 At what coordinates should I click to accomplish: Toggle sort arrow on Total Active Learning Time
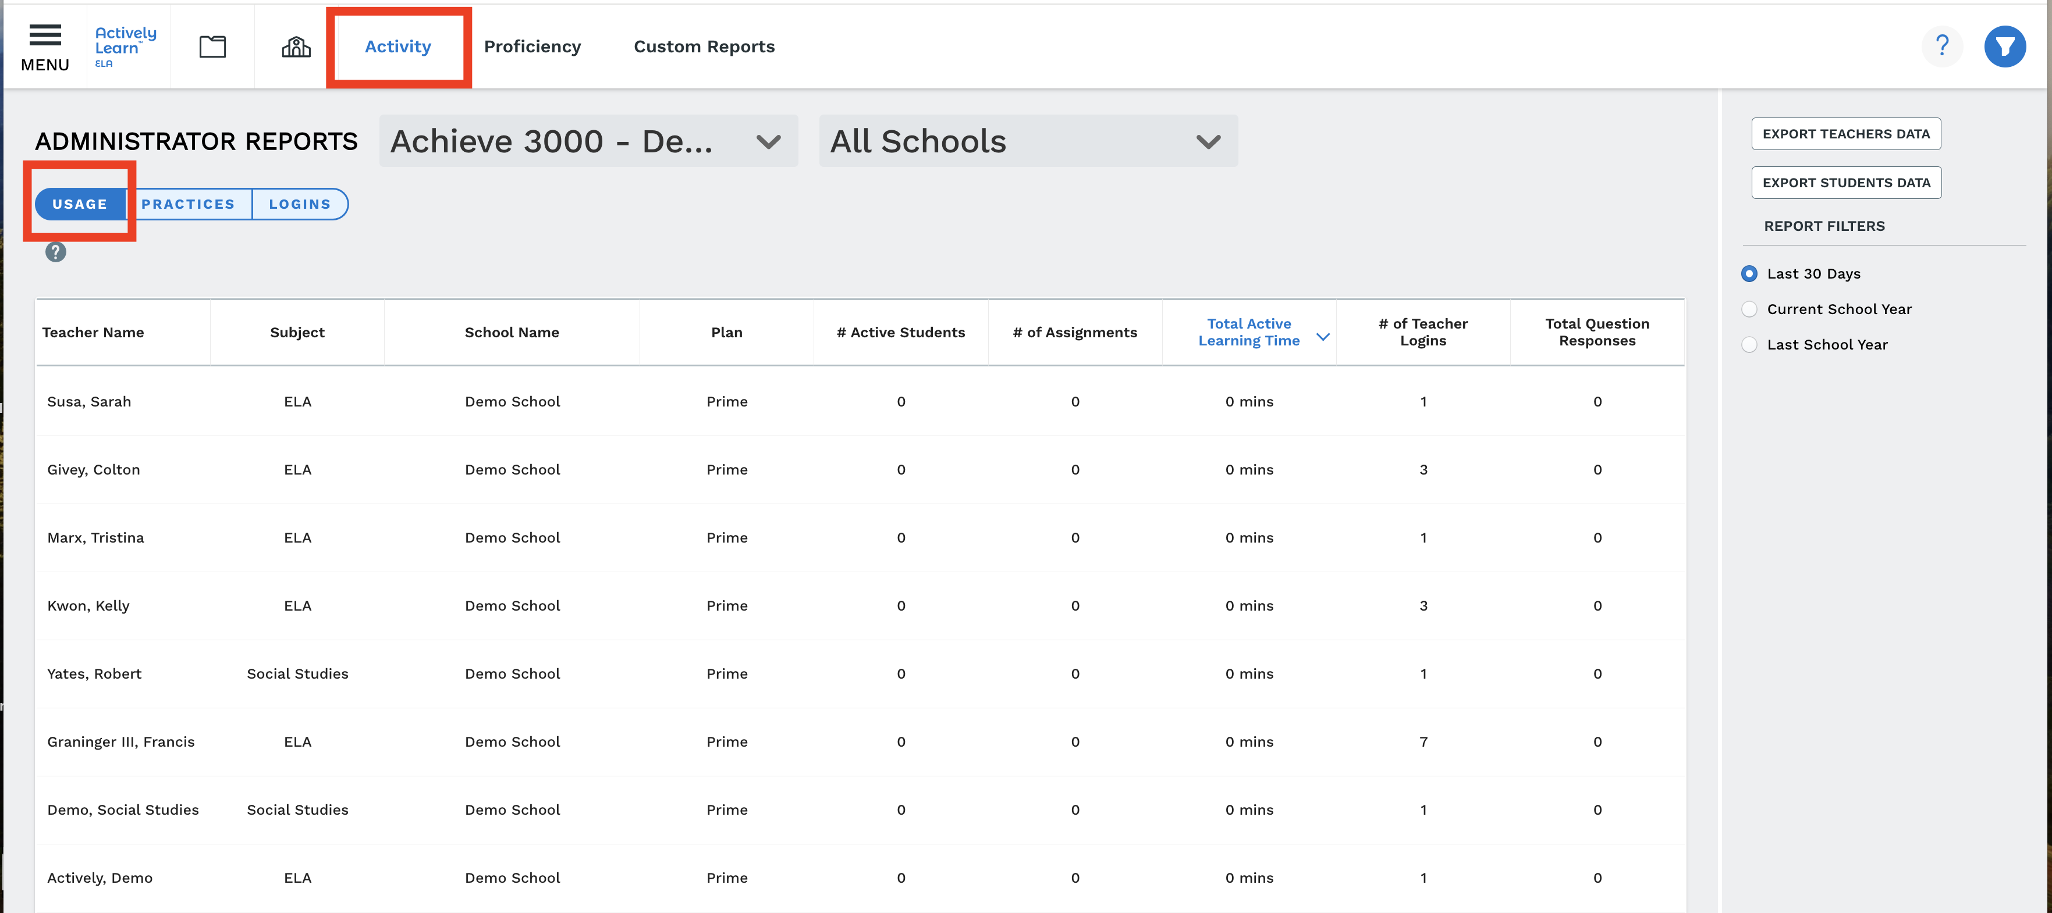(x=1323, y=337)
